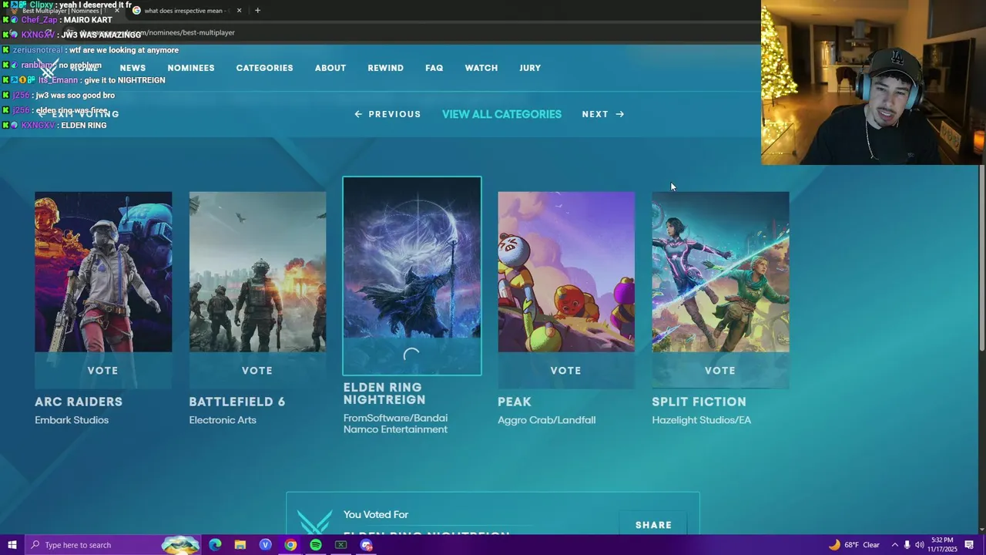Click the BATTLEFIELD 6 title text

pyautogui.click(x=237, y=402)
